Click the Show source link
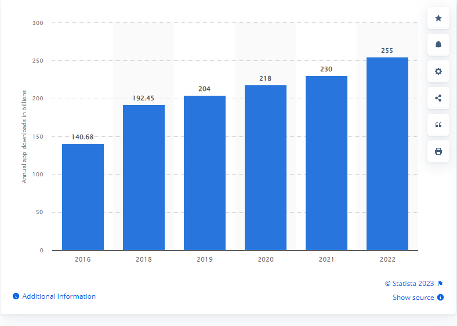Viewport: 457px width, 326px height. point(414,298)
